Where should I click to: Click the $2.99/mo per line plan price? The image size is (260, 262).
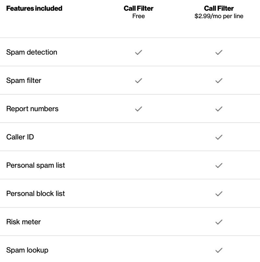(219, 16)
